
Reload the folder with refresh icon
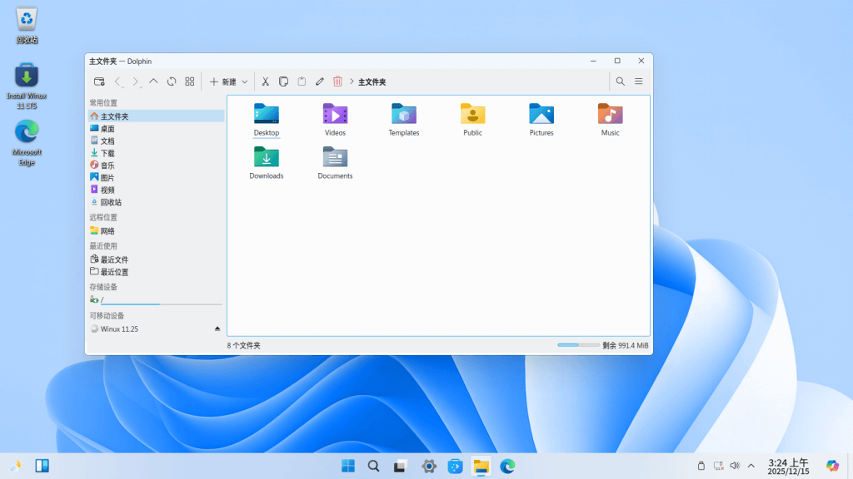click(172, 81)
